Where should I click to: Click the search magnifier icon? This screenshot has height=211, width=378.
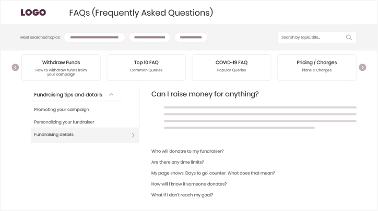click(x=349, y=38)
